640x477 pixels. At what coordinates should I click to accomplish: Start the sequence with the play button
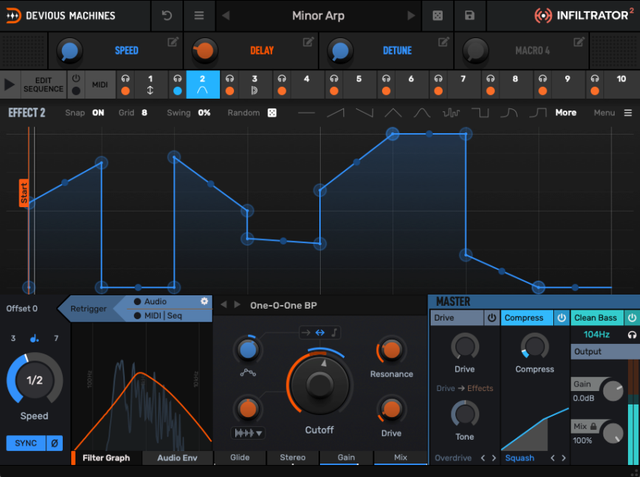pos(10,84)
